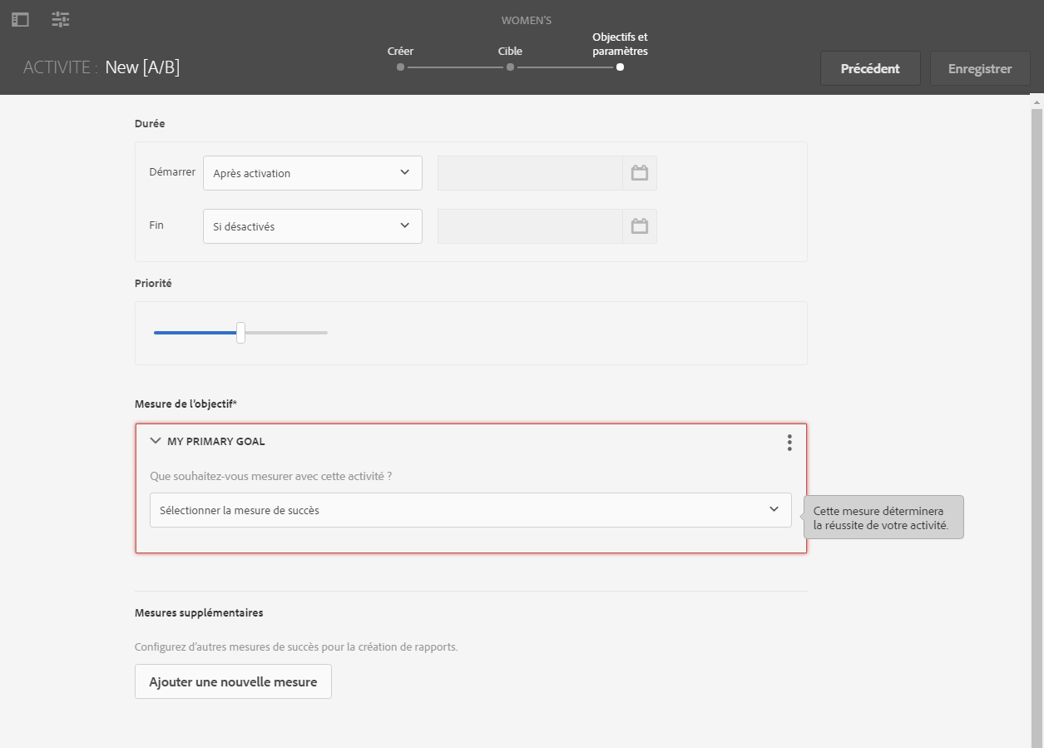Click the 'WOMEN'S' header title
Image resolution: width=1044 pixels, height=748 pixels.
click(526, 20)
